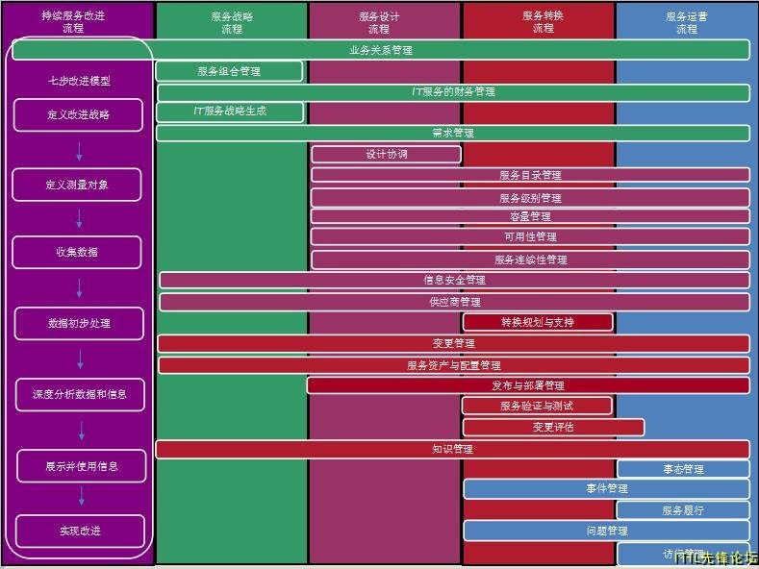The image size is (759, 569).
Task: Click the 数据初步处理 step box
Action: pyautogui.click(x=79, y=323)
